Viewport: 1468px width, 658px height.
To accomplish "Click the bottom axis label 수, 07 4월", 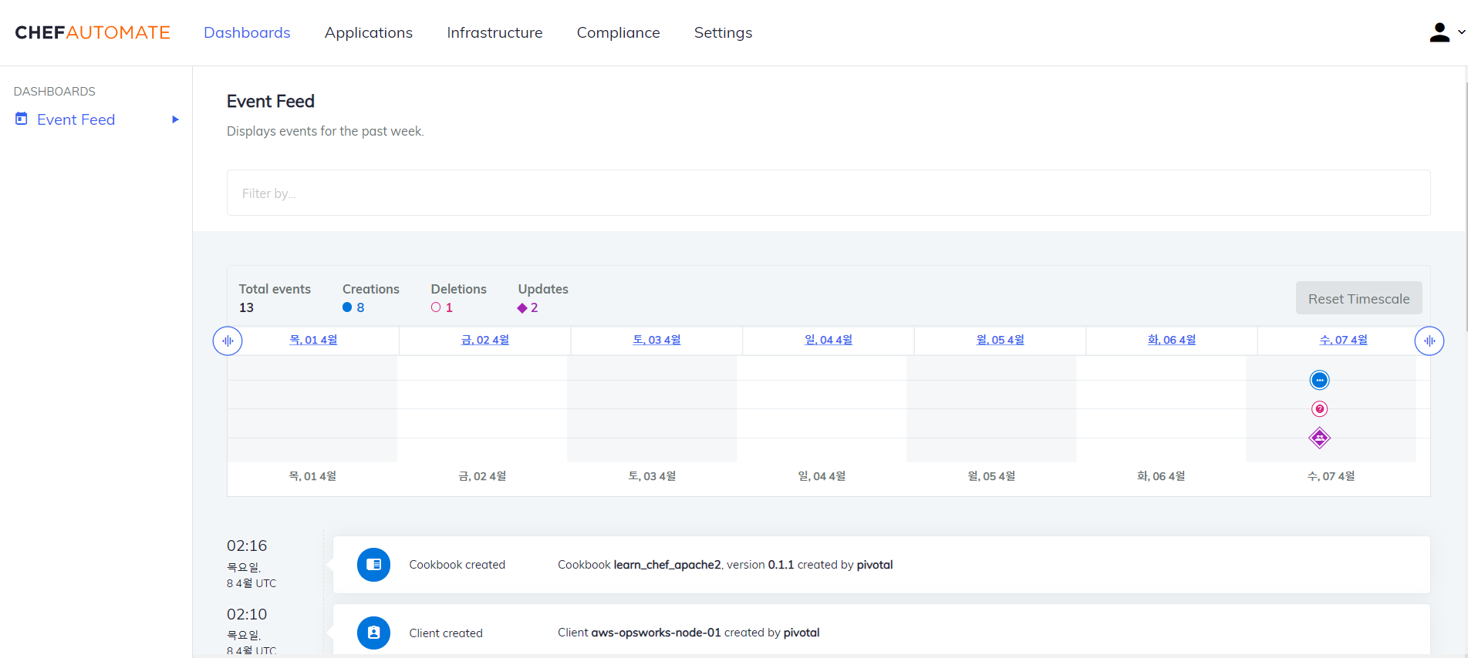I will pos(1331,476).
